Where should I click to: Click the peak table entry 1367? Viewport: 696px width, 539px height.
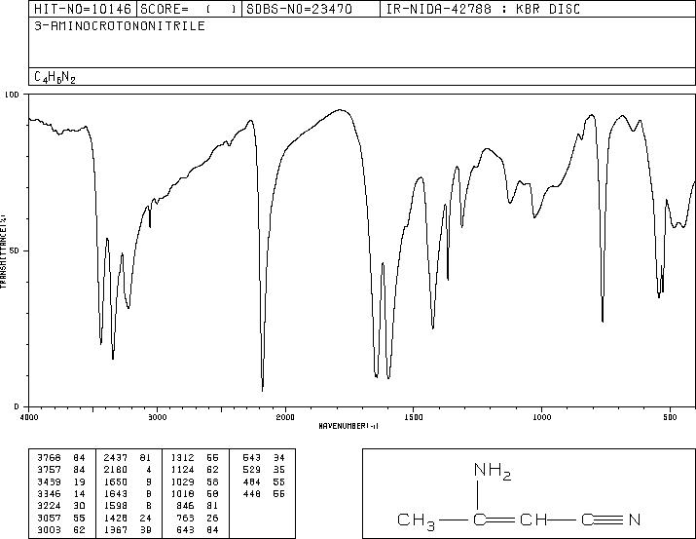coord(116,529)
